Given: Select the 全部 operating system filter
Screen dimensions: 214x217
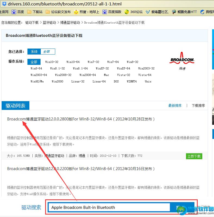Looking at the screenshot, I should [x=34, y=62].
